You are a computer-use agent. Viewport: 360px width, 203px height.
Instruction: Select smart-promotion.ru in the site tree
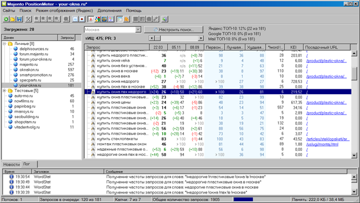coord(35,75)
